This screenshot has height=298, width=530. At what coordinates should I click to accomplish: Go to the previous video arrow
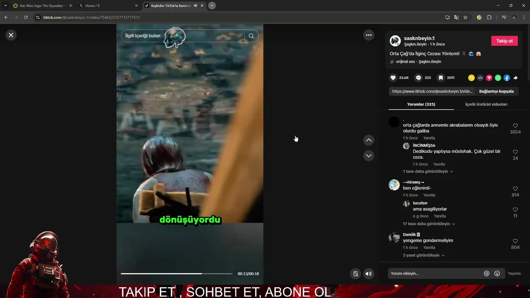[369, 140]
